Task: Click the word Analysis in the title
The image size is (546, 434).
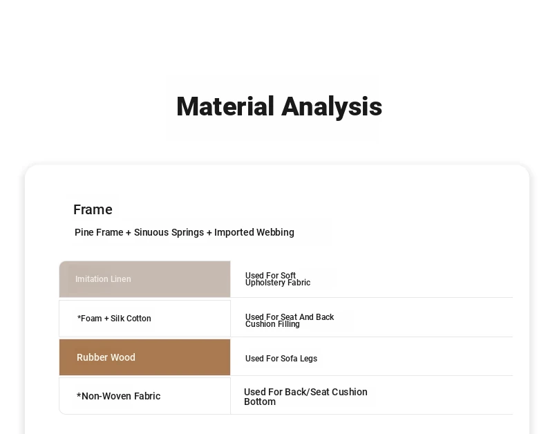Action: pos(332,106)
